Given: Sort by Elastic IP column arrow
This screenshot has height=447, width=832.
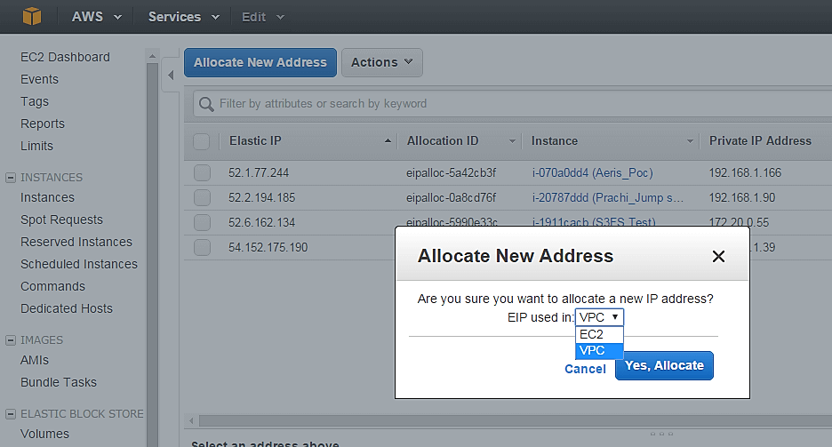Looking at the screenshot, I should pos(388,141).
